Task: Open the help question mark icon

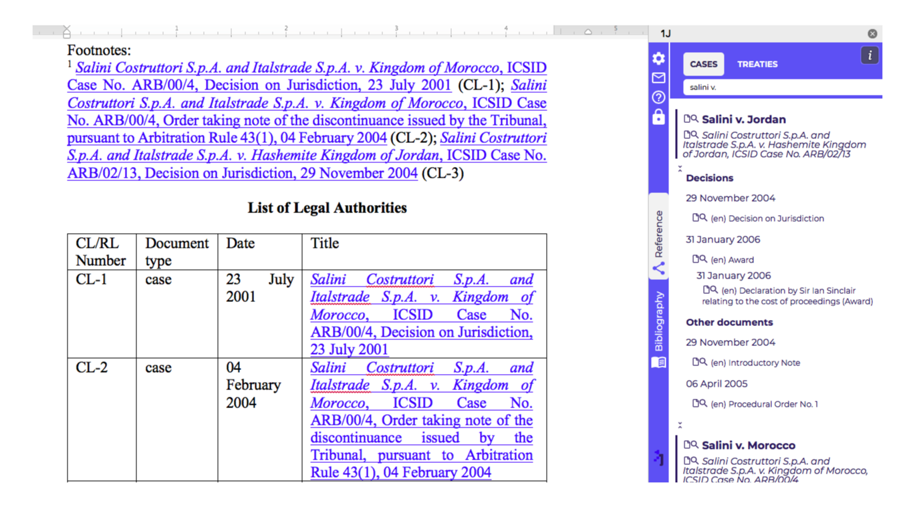Action: (658, 98)
